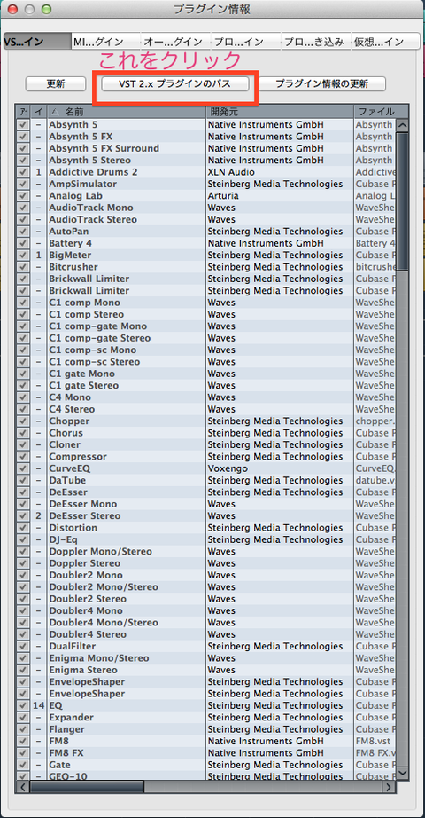425x818 pixels.
Task: Toggle the BigMeter checkbox
Action: (23, 256)
